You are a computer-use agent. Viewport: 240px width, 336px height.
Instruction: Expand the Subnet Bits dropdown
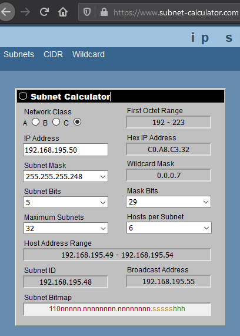(65, 202)
